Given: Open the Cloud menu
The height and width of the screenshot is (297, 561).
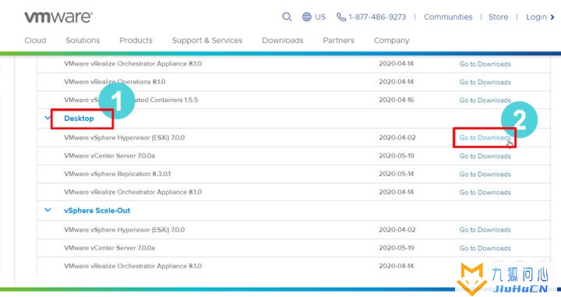Looking at the screenshot, I should 35,41.
